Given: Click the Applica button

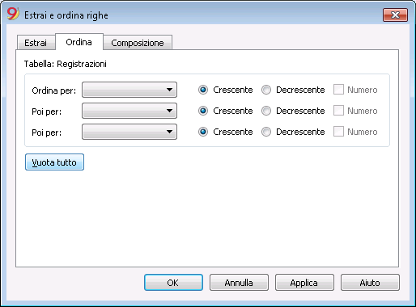Looking at the screenshot, I should (x=304, y=283).
